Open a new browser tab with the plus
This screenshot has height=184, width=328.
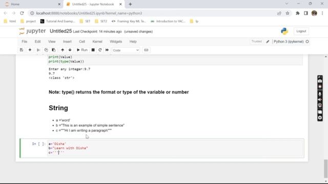click(x=130, y=4)
